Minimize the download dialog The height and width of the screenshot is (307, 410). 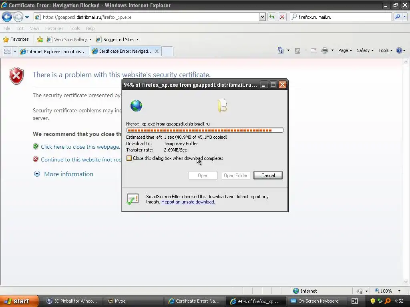tap(263, 85)
